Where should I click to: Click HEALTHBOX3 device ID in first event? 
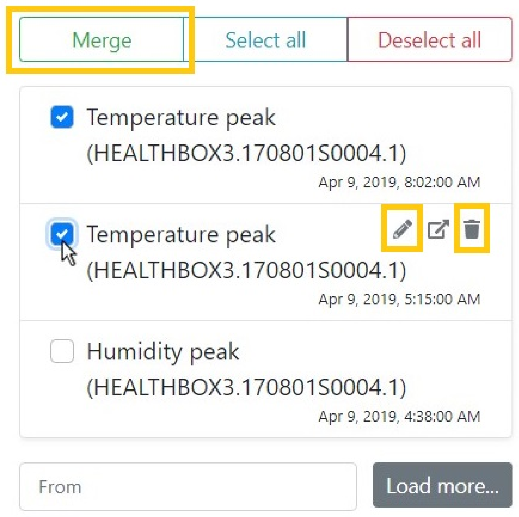246,153
